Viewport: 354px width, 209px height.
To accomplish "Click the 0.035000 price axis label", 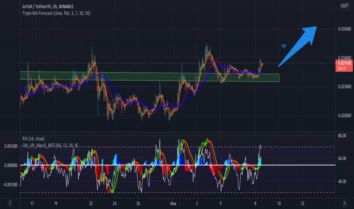I will 345,29.
